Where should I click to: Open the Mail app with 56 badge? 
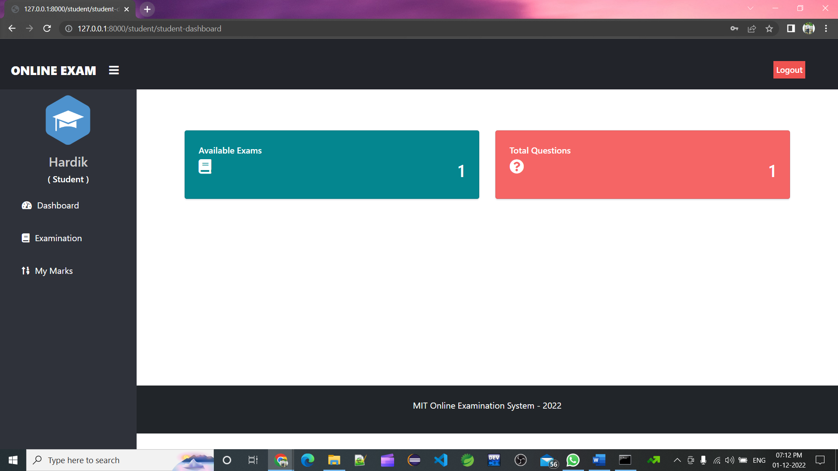[x=548, y=461]
